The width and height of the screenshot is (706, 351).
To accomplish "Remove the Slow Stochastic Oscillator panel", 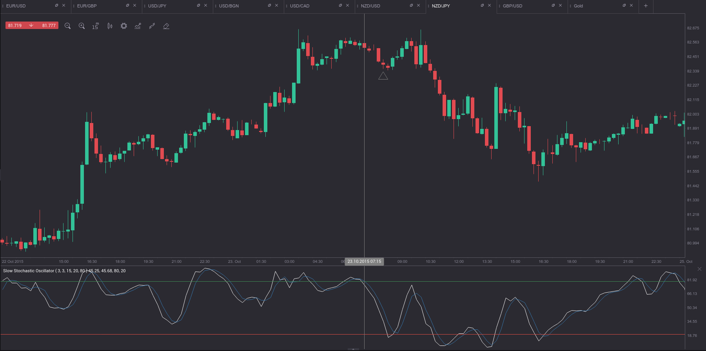I will (x=699, y=269).
